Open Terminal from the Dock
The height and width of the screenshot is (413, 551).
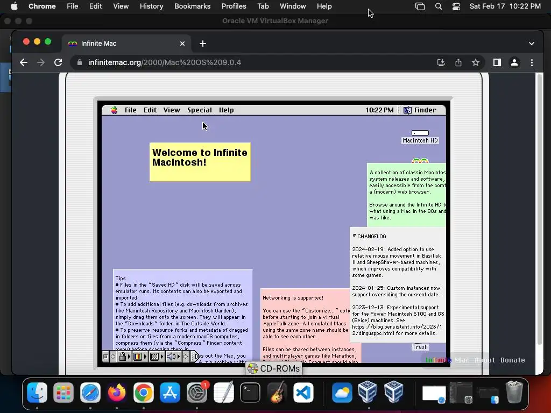tap(250, 392)
